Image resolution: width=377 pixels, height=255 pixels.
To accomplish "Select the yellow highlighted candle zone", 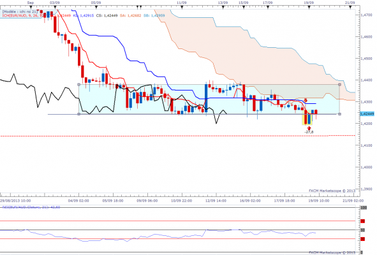I will pos(307,117).
